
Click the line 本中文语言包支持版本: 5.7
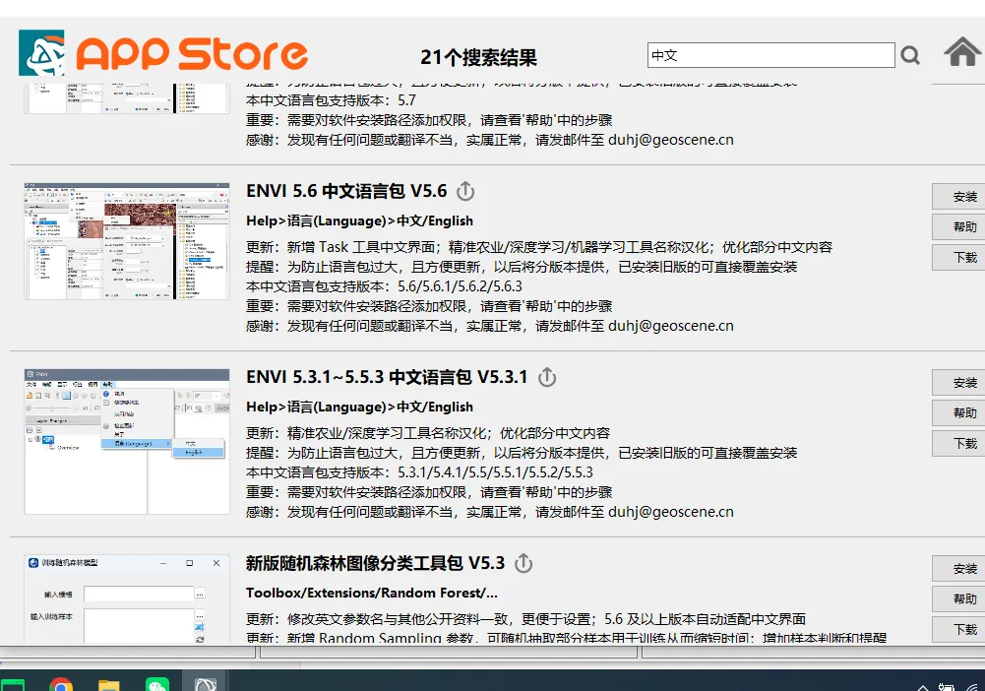(331, 100)
